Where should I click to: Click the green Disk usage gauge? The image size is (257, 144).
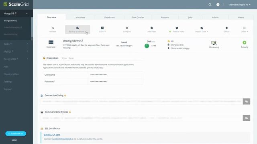[x=147, y=46]
